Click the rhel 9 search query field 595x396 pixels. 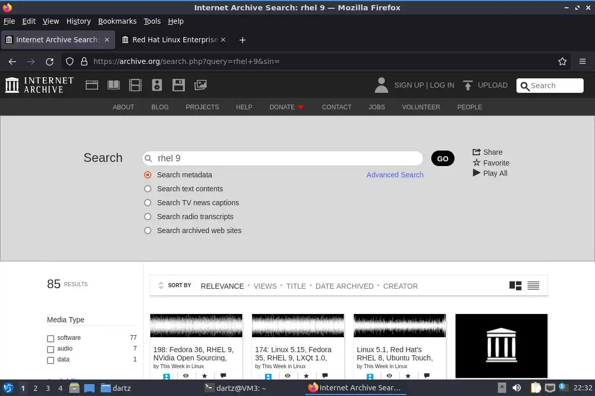(x=283, y=158)
